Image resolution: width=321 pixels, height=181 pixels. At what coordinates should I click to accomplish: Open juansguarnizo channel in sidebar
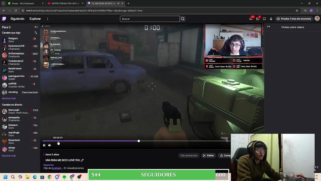pos(20,77)
